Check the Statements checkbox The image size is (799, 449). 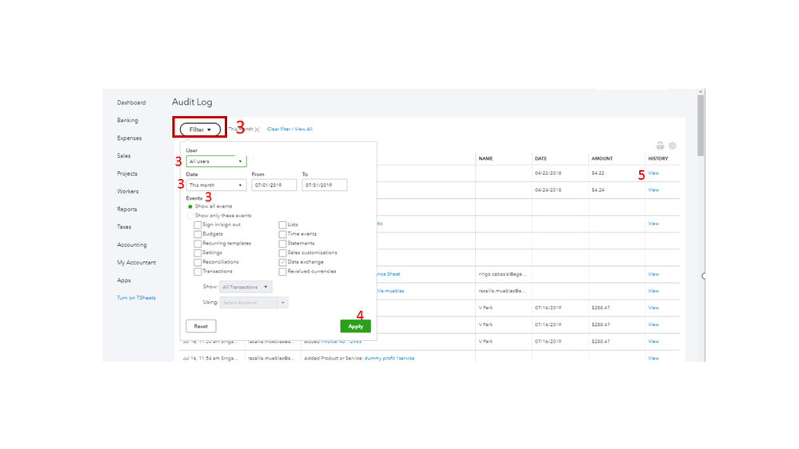(282, 244)
